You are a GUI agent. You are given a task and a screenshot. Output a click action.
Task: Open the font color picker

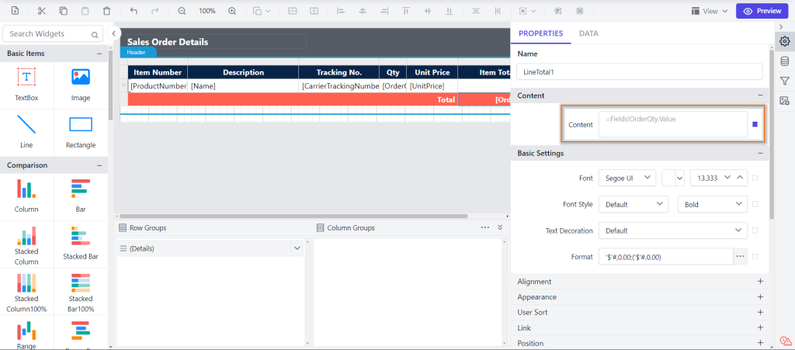click(673, 178)
